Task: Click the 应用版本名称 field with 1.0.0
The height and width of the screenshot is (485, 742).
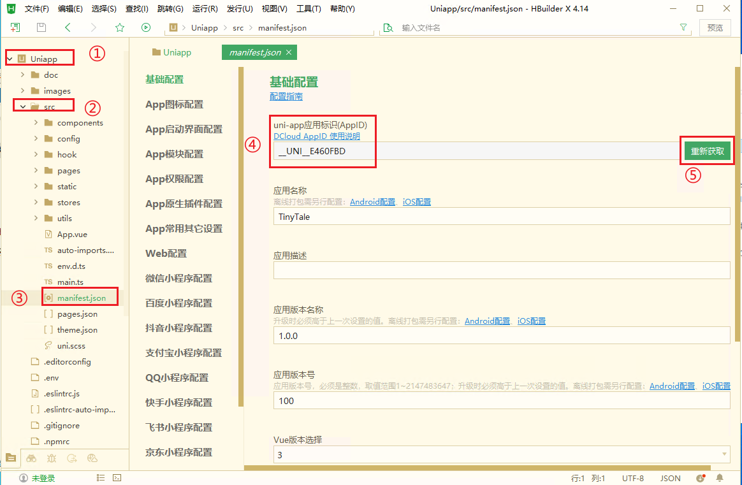Action: 502,335
